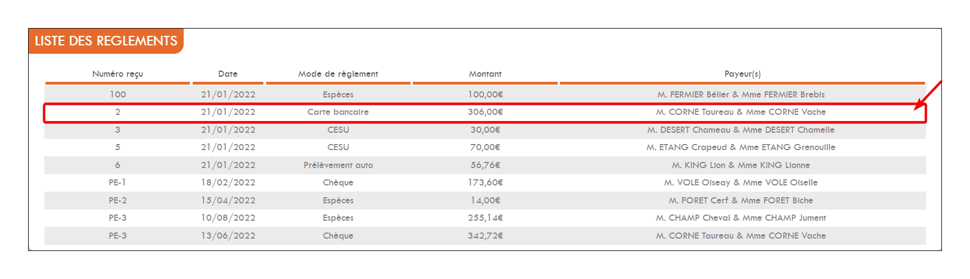The image size is (970, 279).
Task: Sort by Payeur(s) column header
Action: click(742, 74)
